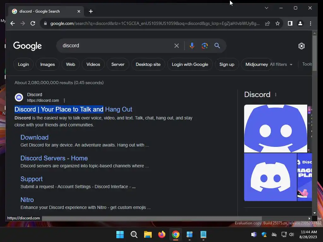This screenshot has width=323, height=242.
Task: Close the discord Google Search tab
Action: pyautogui.click(x=79, y=11)
